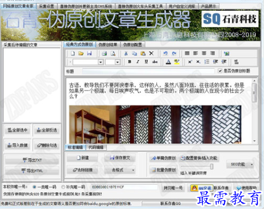Click the Undo arrow icon

click(165, 53)
